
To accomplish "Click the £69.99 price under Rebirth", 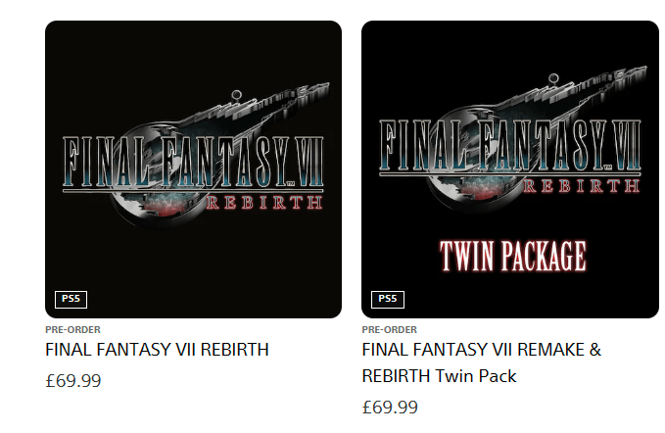I will (73, 381).
